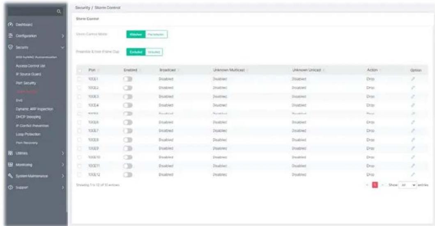Screen dimensions: 435x226
Task: Edit port 10GE3 with its pencil icon
Action: (x=413, y=96)
